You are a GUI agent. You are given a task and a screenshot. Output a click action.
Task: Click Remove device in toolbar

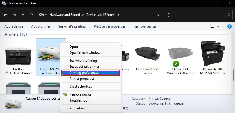tap(145, 26)
